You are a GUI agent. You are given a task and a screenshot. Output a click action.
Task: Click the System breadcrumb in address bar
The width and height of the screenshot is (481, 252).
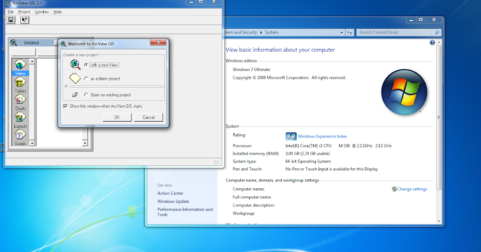[272, 32]
